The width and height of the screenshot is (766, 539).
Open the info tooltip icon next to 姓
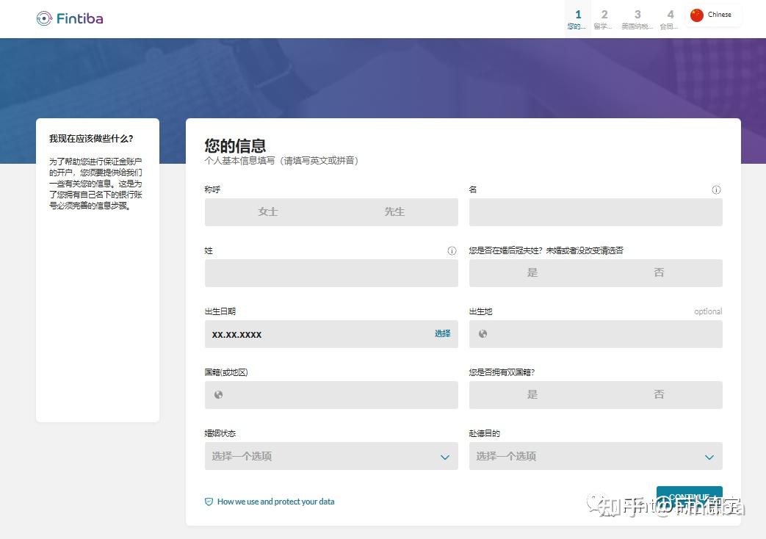point(452,250)
